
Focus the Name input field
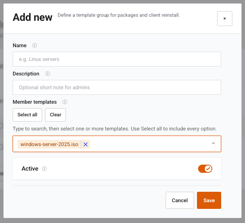(117, 59)
